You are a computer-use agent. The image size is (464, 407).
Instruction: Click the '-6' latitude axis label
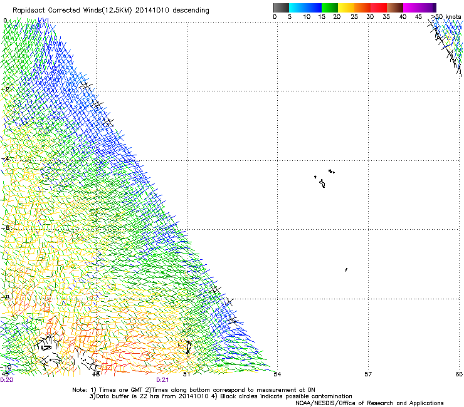(x=6, y=228)
